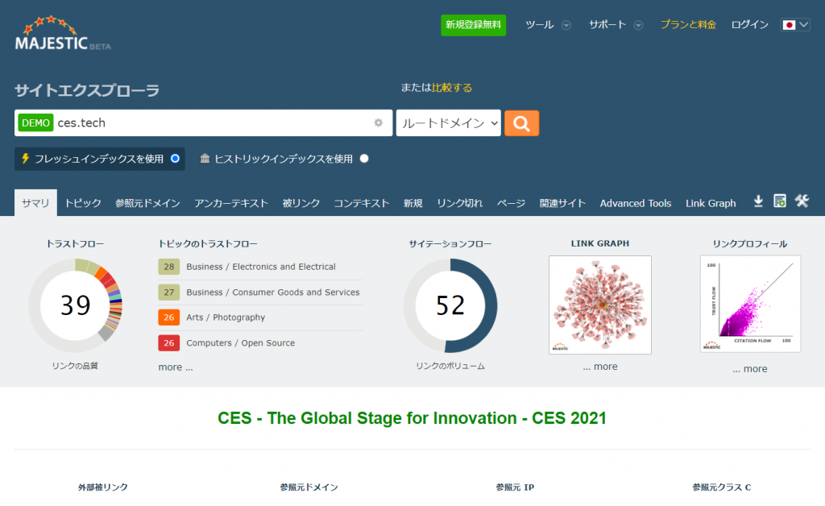Expand the サポート menu arrow
The height and width of the screenshot is (506, 825).
[638, 25]
